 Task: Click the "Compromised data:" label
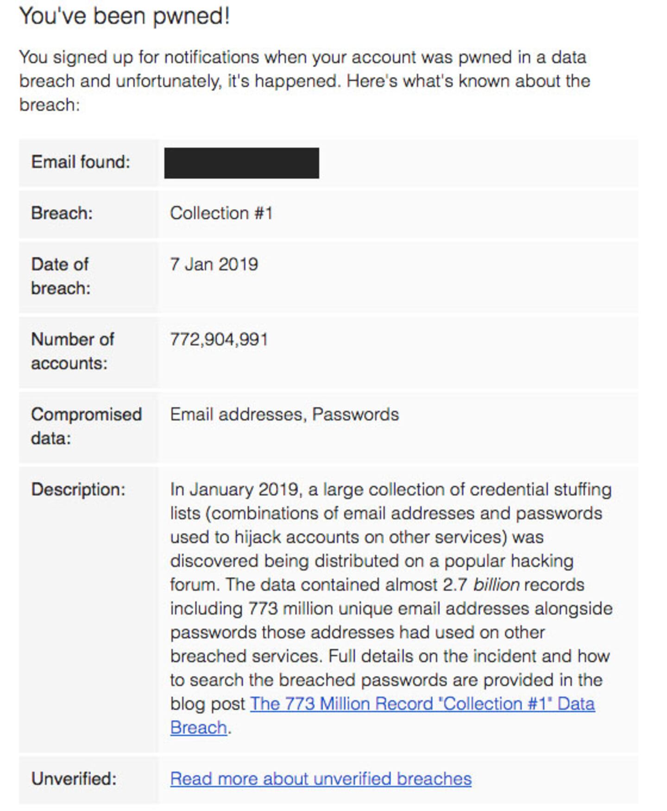tap(86, 426)
